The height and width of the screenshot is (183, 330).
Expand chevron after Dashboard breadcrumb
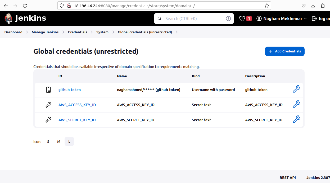tap(27, 32)
